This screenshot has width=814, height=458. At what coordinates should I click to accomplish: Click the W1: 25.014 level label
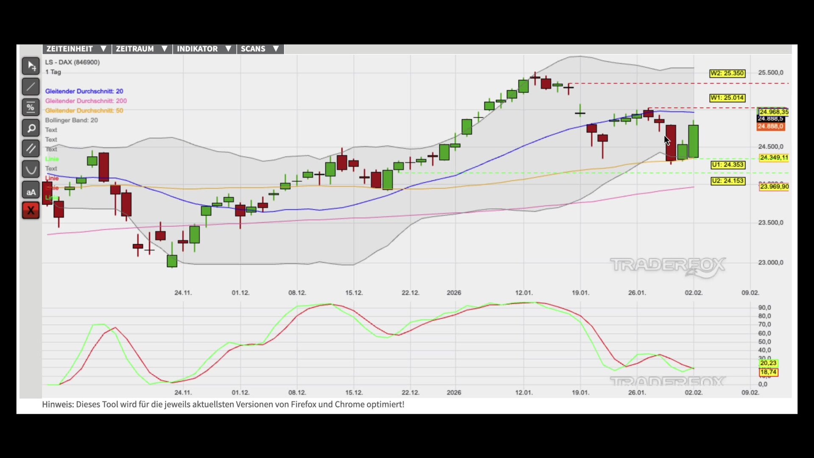[727, 98]
